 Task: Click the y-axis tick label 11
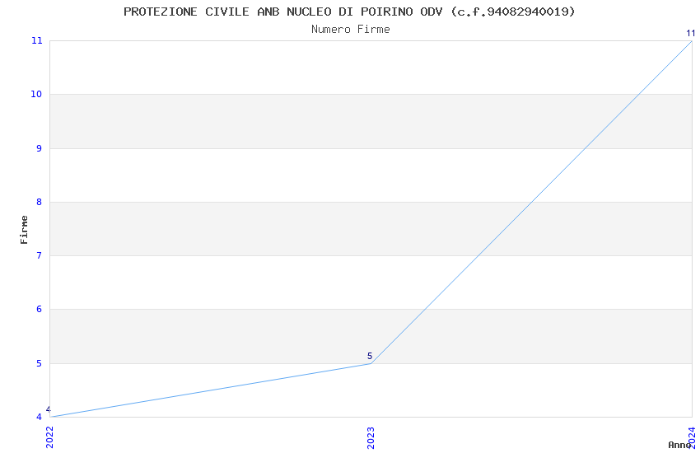(37, 40)
